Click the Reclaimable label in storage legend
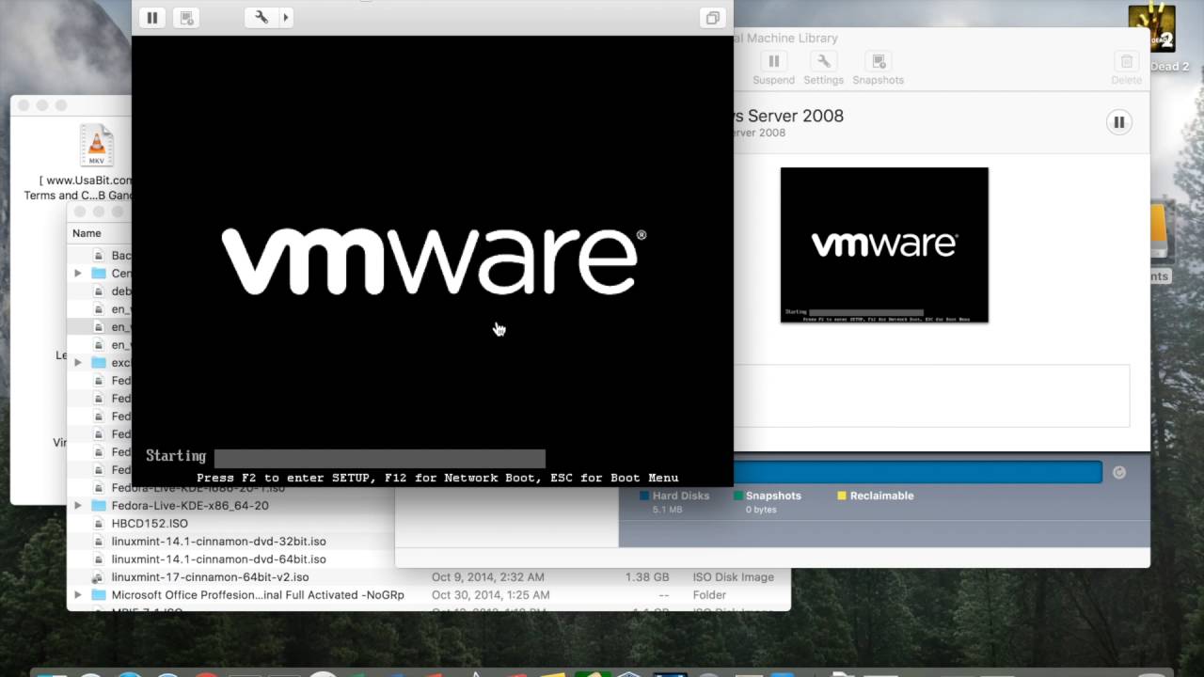The width and height of the screenshot is (1204, 677). point(881,496)
